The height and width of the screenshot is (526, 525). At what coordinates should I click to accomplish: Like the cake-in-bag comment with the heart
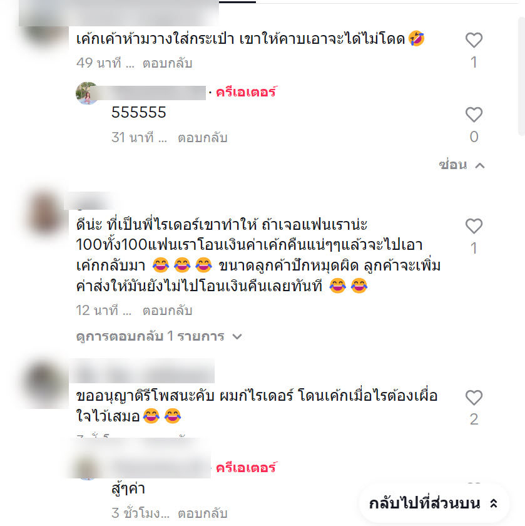(x=474, y=40)
